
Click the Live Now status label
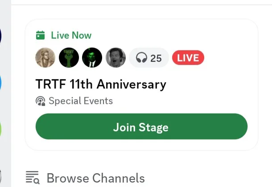point(71,35)
